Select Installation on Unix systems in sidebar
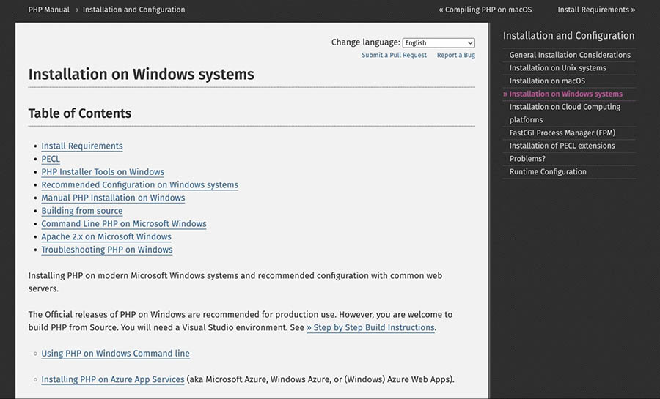This screenshot has width=660, height=399. click(x=557, y=68)
